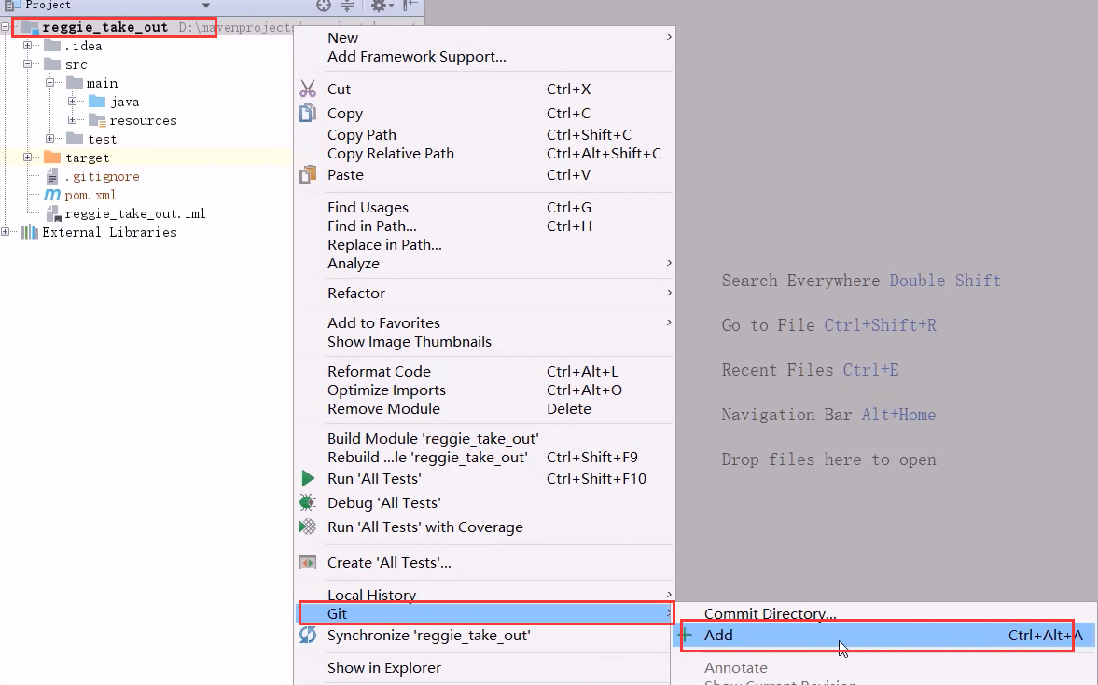Choose Add in the Git submenu

pyautogui.click(x=718, y=636)
